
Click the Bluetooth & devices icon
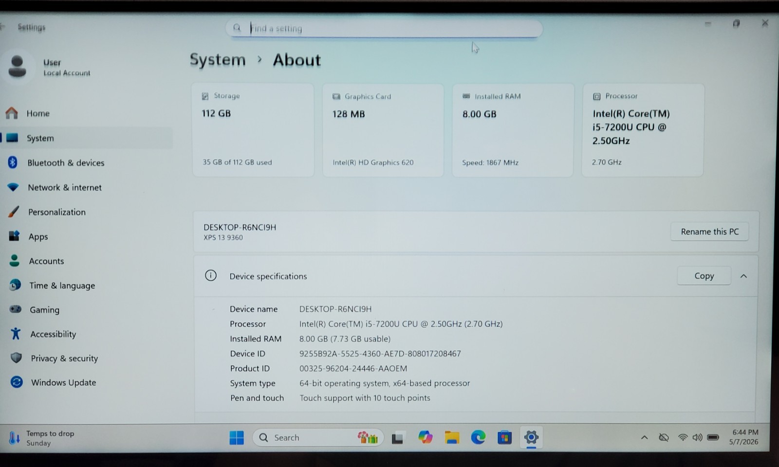pyautogui.click(x=13, y=162)
